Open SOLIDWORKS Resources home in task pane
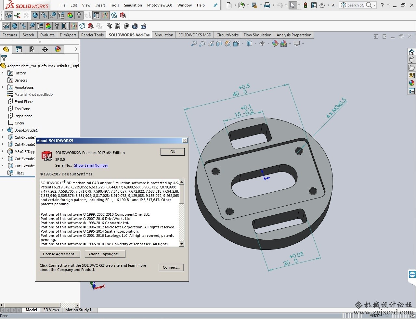This screenshot has width=416, height=319. pyautogui.click(x=412, y=52)
